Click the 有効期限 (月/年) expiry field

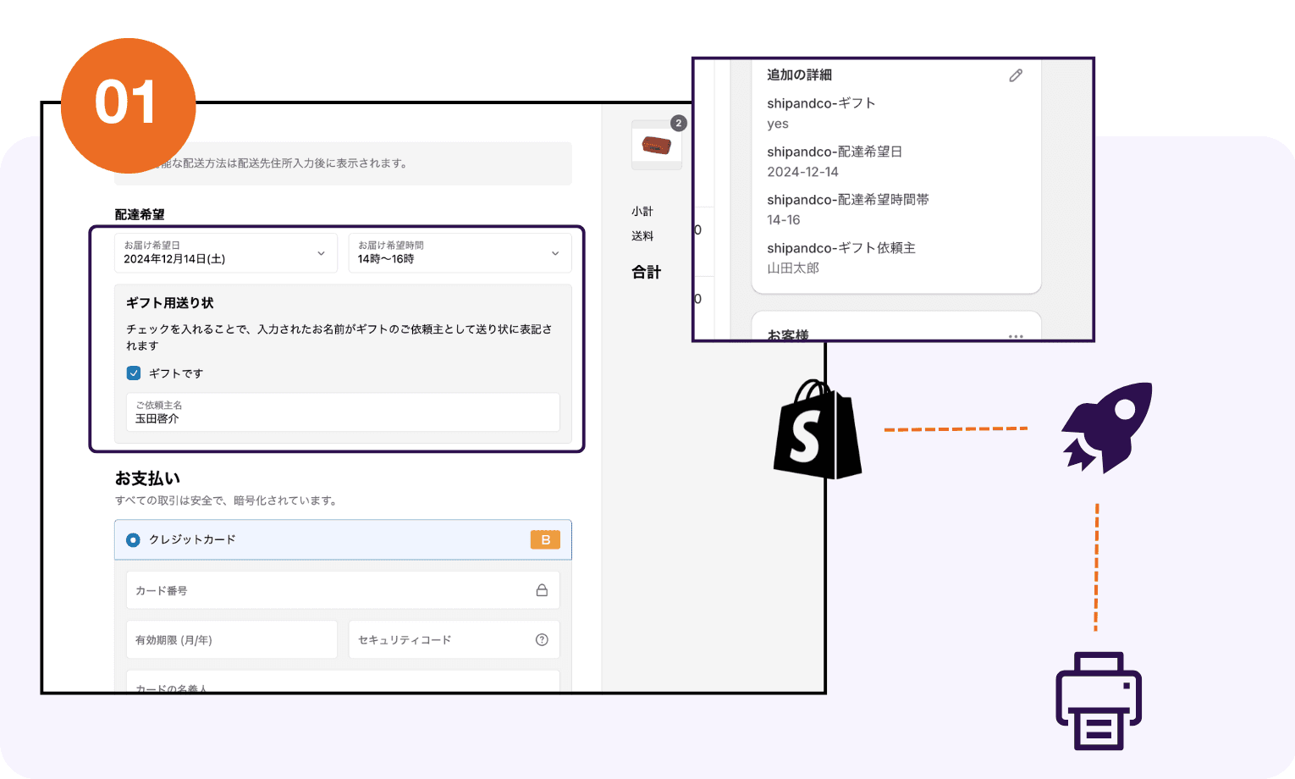[x=231, y=639]
